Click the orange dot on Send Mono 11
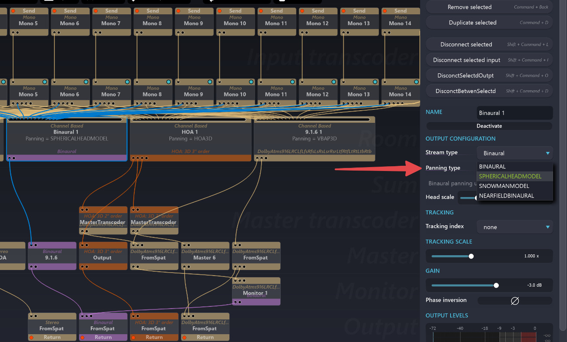Image resolution: width=567 pixels, height=342 pixels. click(261, 10)
